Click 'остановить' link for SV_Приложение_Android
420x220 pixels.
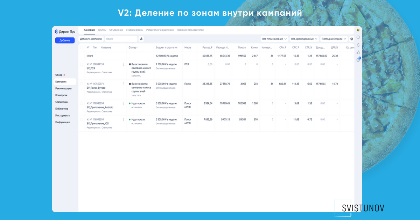[136, 108]
